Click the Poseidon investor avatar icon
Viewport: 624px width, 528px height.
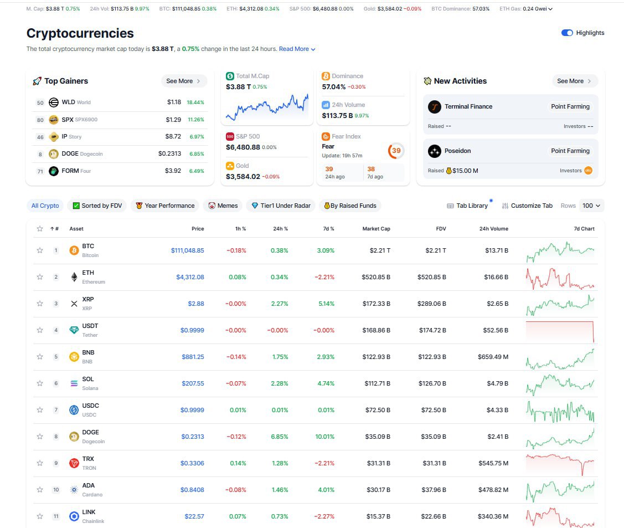point(588,171)
